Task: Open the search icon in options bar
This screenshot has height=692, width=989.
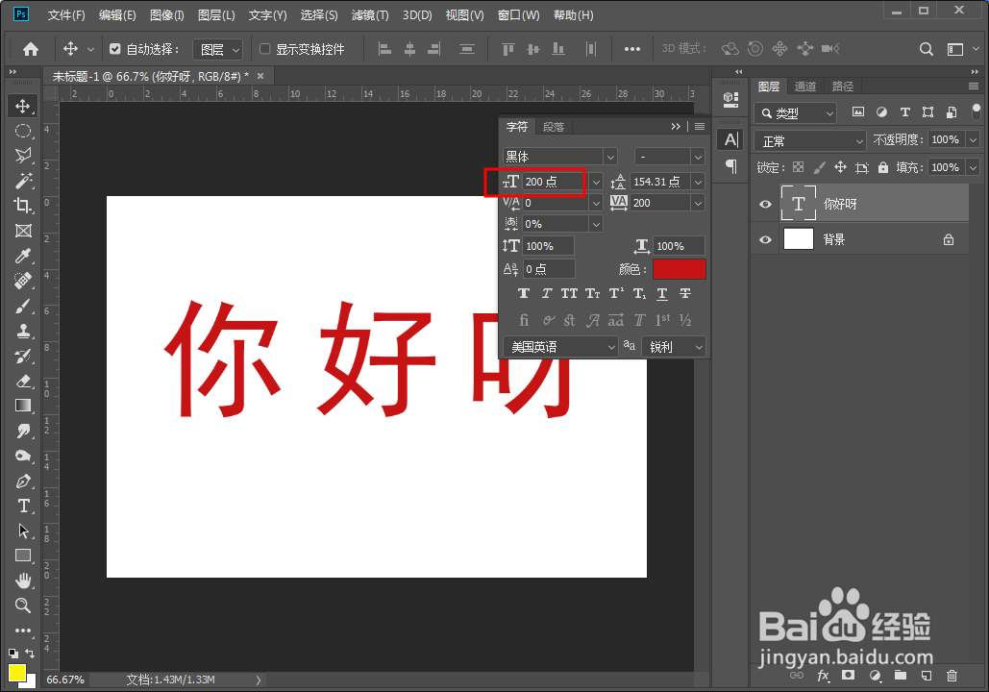Action: click(x=926, y=49)
